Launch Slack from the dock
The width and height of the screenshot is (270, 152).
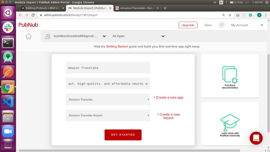tap(8, 28)
